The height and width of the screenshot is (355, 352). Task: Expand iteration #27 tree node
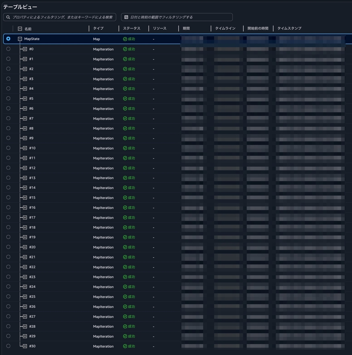25,317
